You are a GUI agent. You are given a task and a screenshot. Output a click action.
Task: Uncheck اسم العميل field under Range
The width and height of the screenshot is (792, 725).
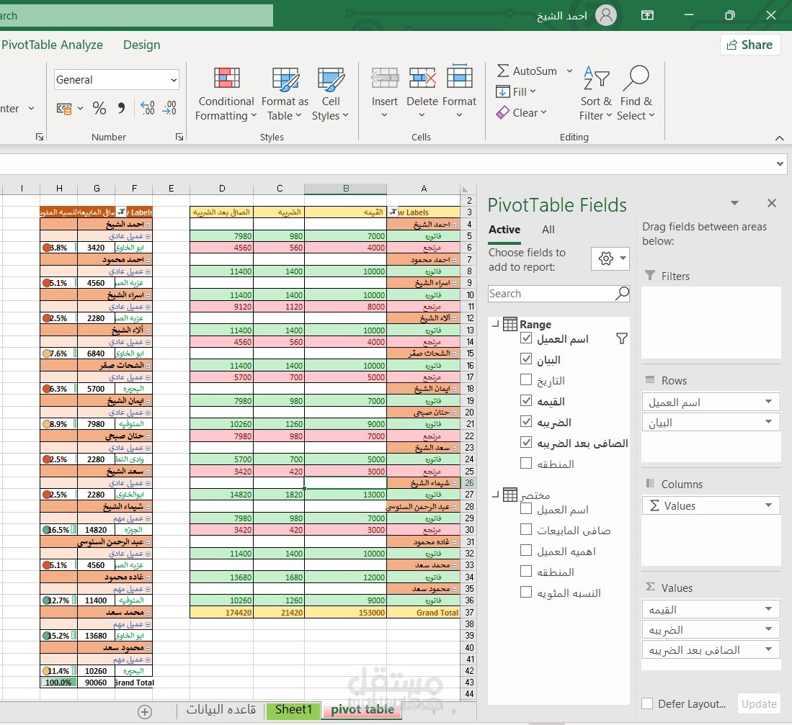click(526, 338)
